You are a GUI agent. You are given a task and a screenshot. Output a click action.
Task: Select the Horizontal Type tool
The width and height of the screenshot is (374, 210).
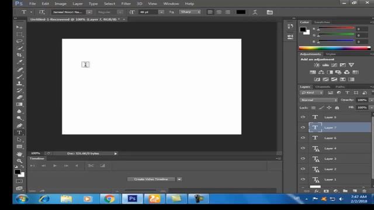(19, 132)
